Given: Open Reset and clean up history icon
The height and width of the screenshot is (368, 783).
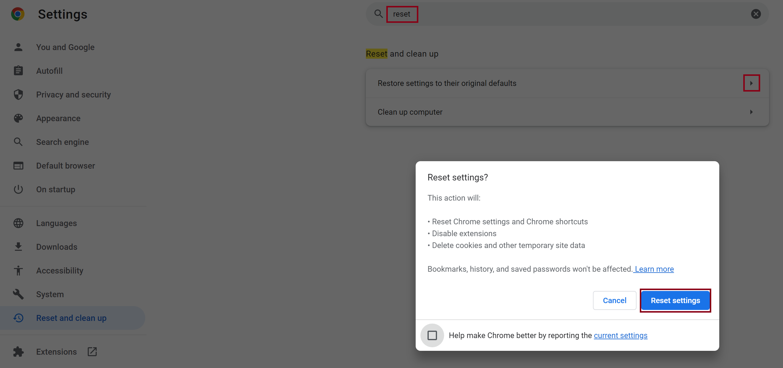Looking at the screenshot, I should click(x=18, y=318).
